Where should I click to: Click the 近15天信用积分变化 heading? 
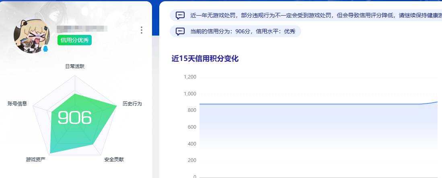pos(205,59)
